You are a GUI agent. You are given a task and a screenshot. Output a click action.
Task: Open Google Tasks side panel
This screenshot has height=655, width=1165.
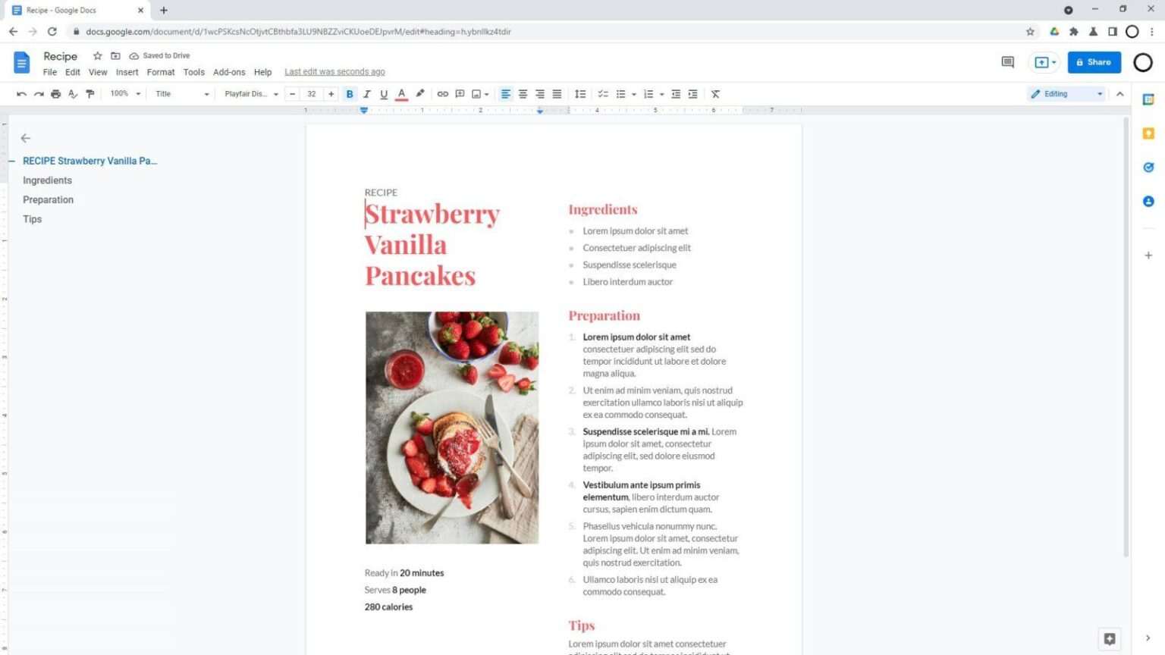(x=1148, y=167)
